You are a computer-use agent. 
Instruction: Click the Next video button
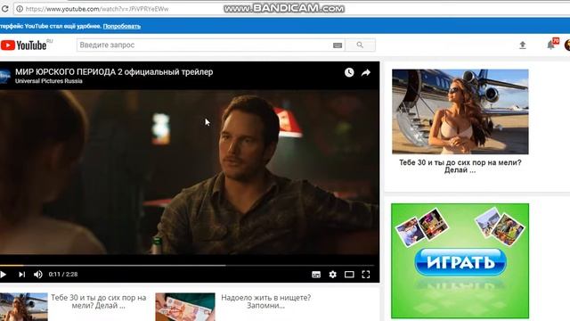pyautogui.click(x=21, y=275)
